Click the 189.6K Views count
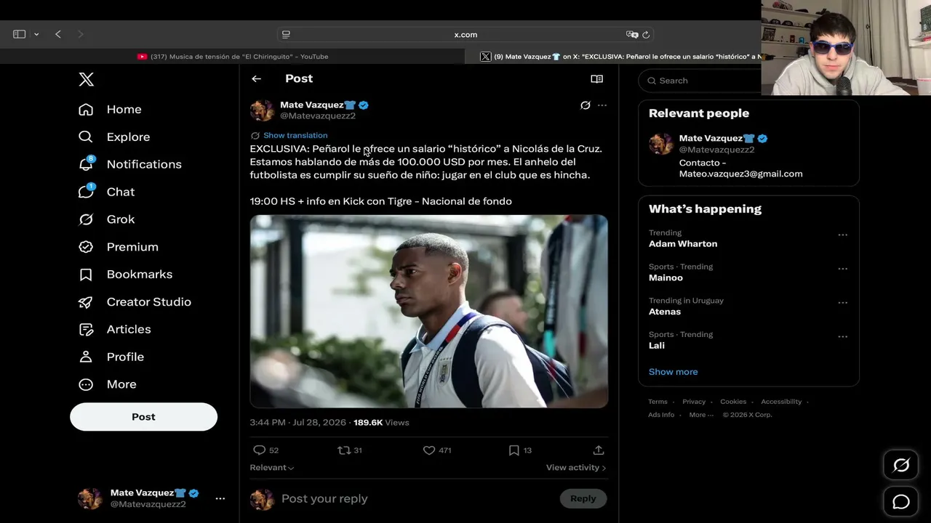The width and height of the screenshot is (931, 523). (x=381, y=423)
